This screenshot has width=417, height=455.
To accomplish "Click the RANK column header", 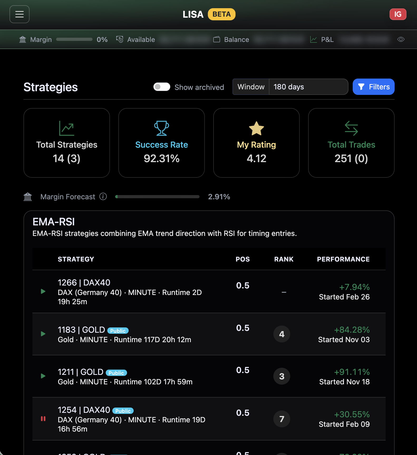I will tap(284, 259).
